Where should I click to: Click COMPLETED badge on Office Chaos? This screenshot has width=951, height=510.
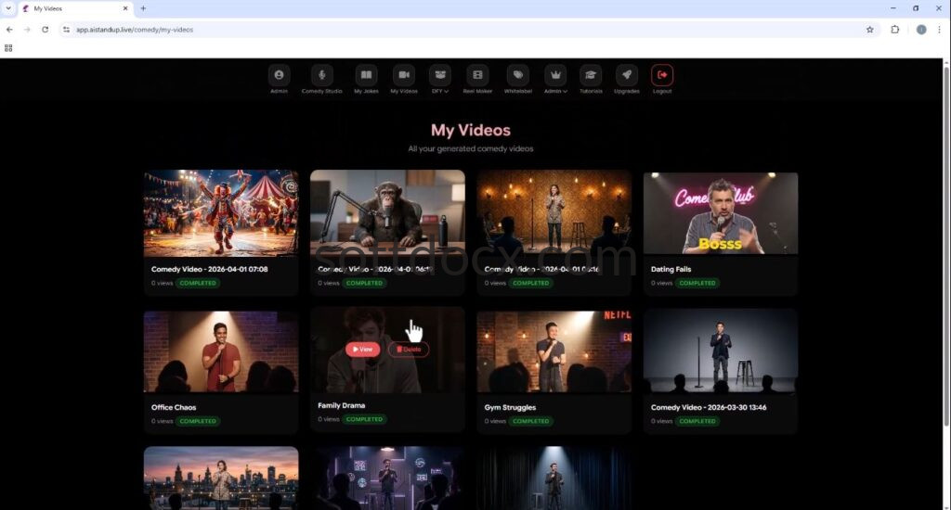198,421
